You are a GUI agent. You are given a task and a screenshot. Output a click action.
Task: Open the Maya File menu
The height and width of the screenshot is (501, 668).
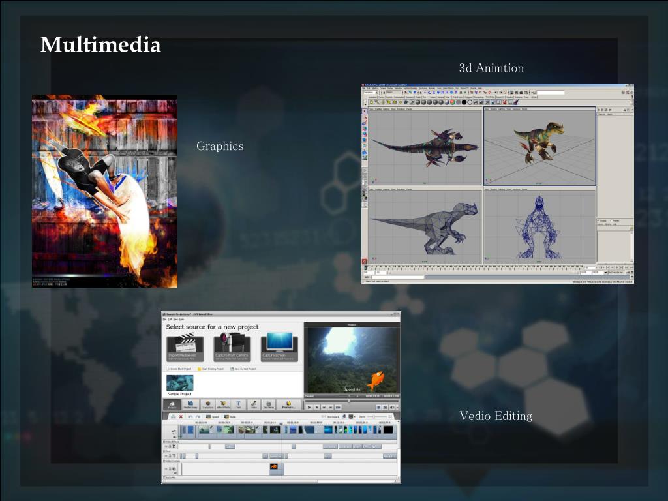pyautogui.click(x=364, y=88)
